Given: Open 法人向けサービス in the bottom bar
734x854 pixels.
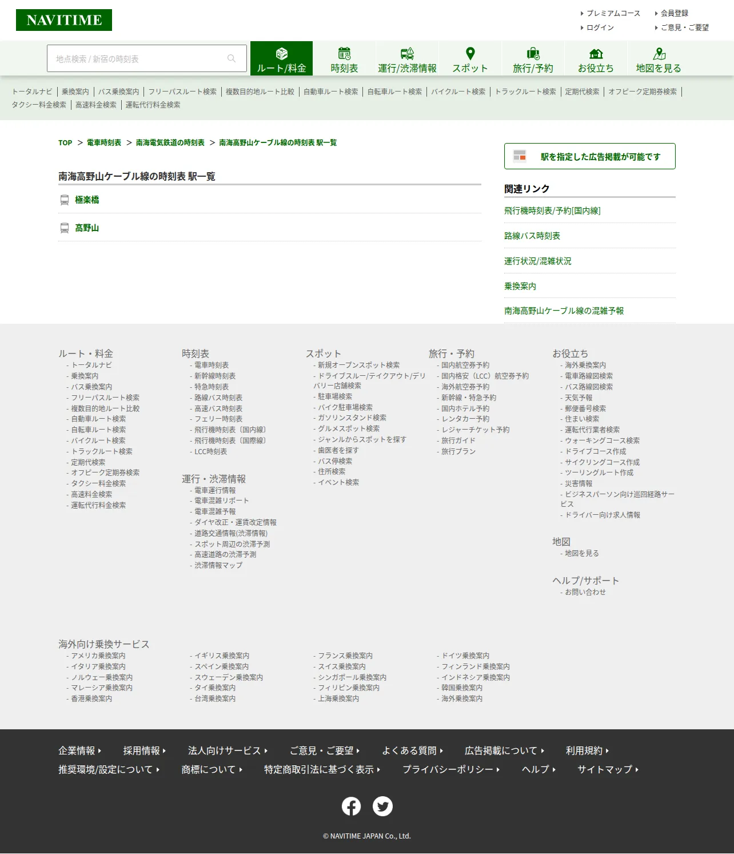Looking at the screenshot, I should [x=228, y=751].
